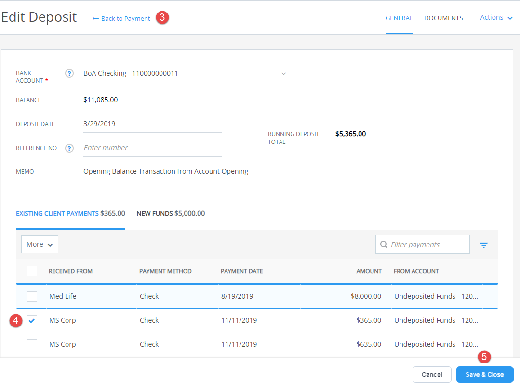
Task: Switch to the Documents tab
Action: click(x=443, y=18)
